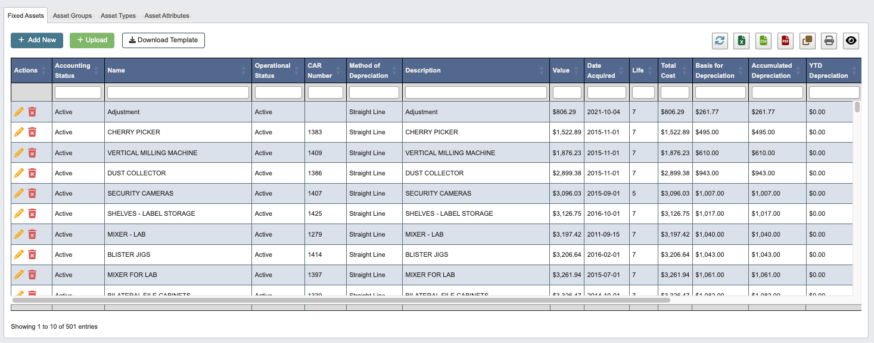874x343 pixels.
Task: Click the Add New button
Action: (36, 40)
